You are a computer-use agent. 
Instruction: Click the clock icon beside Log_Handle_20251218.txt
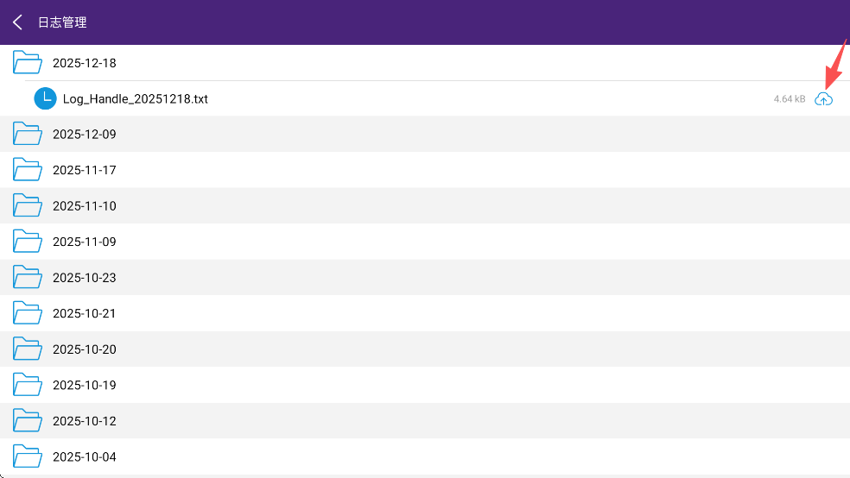coord(45,99)
